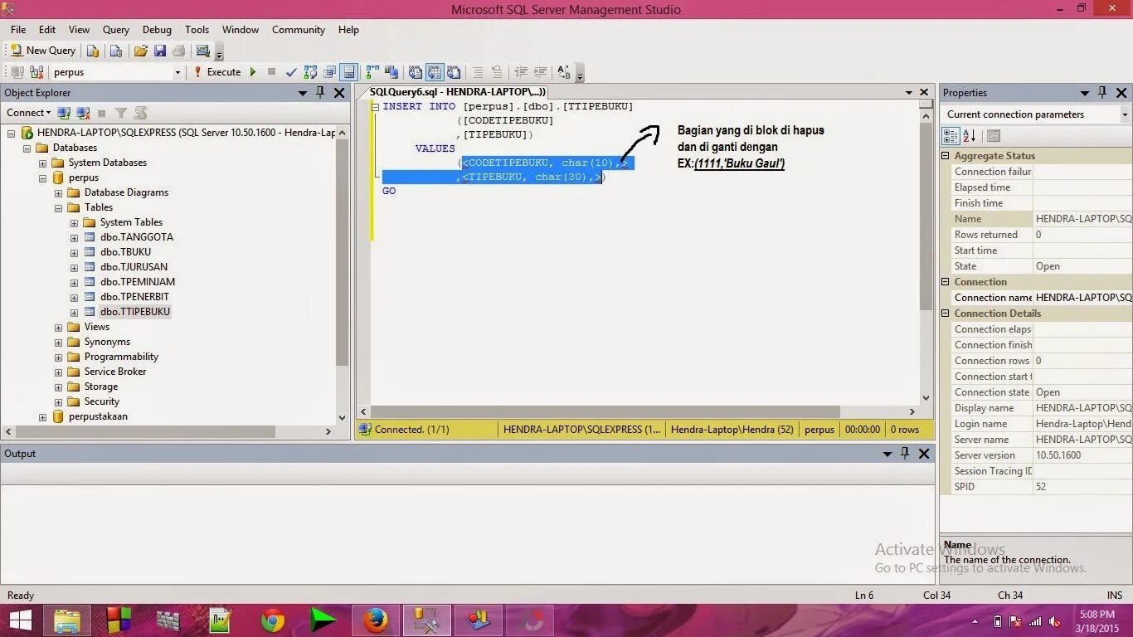Refresh Object Explorer with the sync icon
This screenshot has width=1133, height=637.
click(140, 113)
